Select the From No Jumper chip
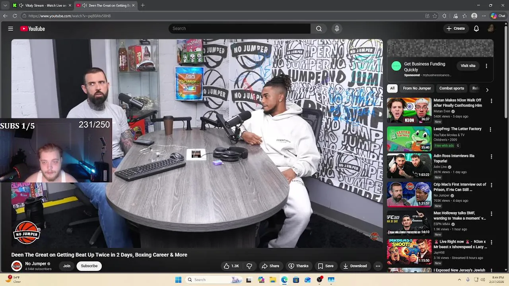 click(417, 88)
